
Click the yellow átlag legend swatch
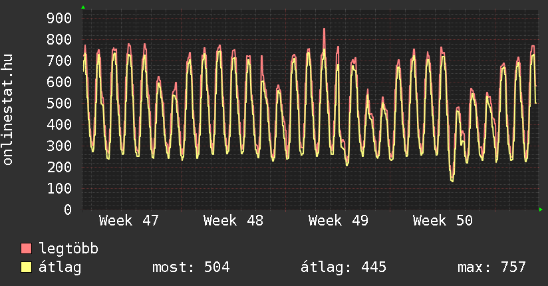point(27,267)
